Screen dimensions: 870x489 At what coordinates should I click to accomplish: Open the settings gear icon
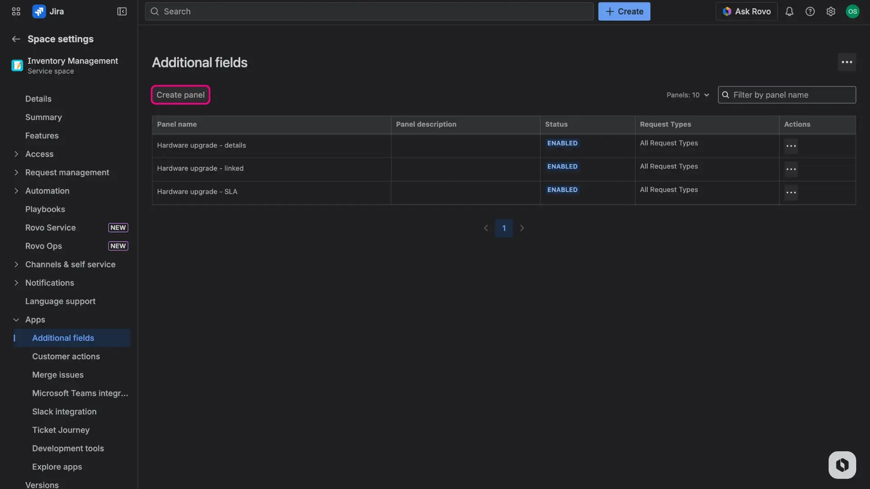[x=831, y=11]
